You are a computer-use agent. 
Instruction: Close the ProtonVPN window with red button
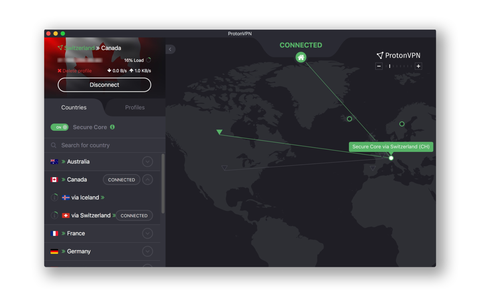pos(48,34)
